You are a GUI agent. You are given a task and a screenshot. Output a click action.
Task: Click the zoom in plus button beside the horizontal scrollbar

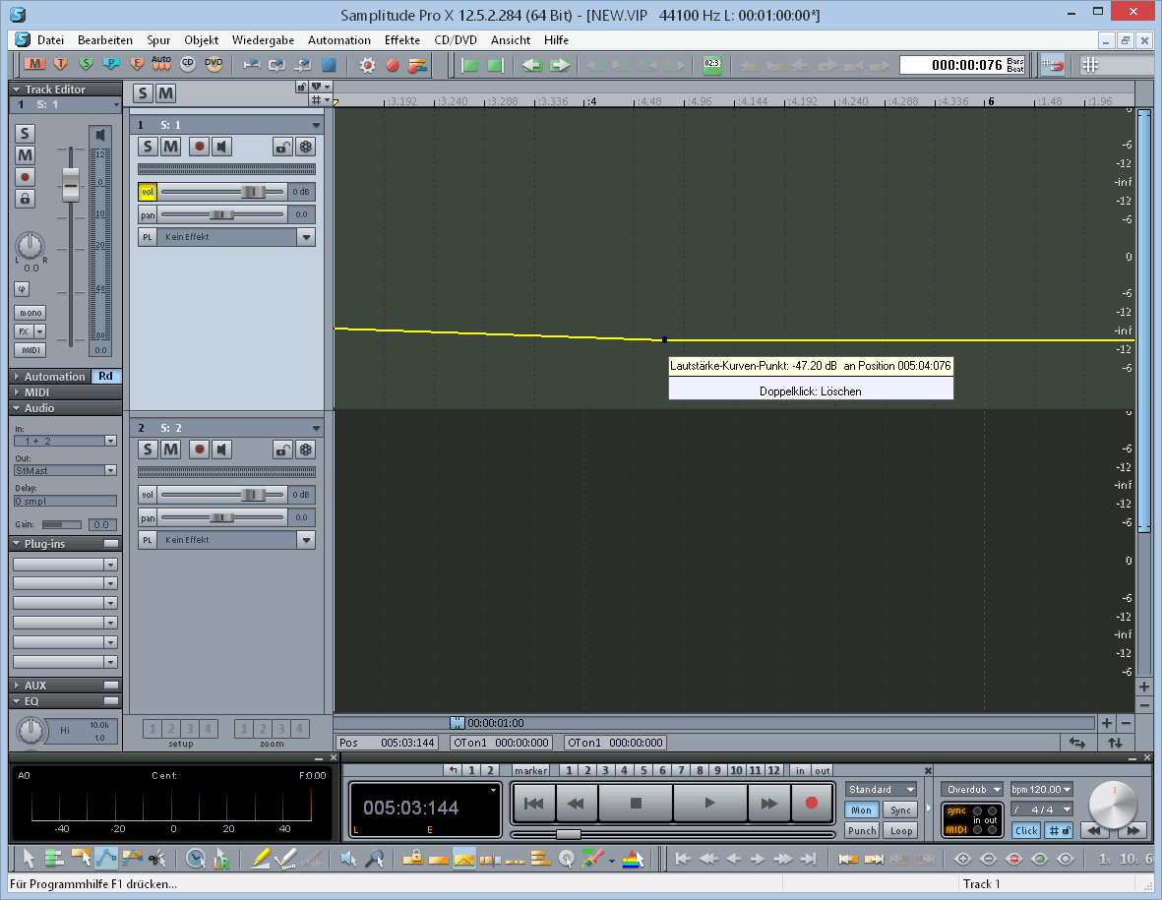pyautogui.click(x=1107, y=723)
